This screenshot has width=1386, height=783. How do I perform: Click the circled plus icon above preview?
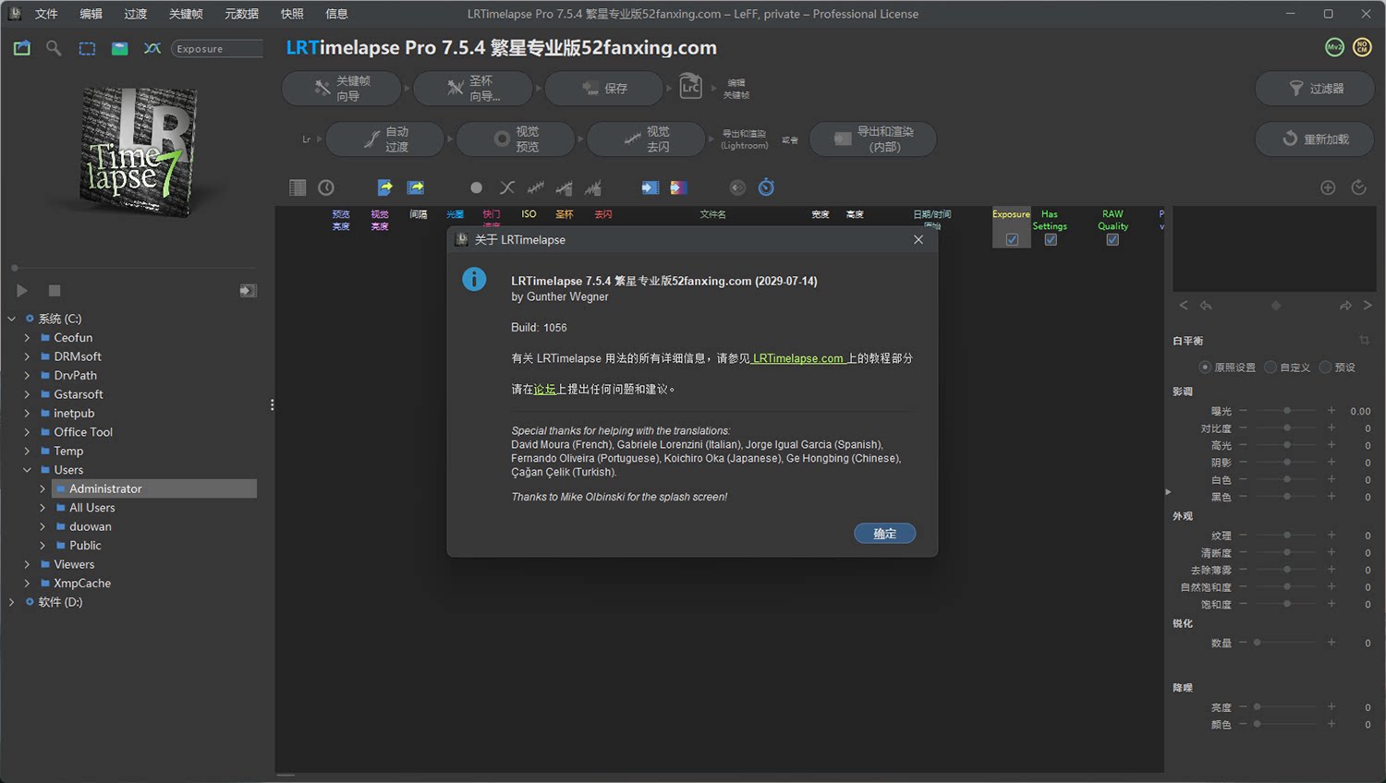(x=1328, y=187)
